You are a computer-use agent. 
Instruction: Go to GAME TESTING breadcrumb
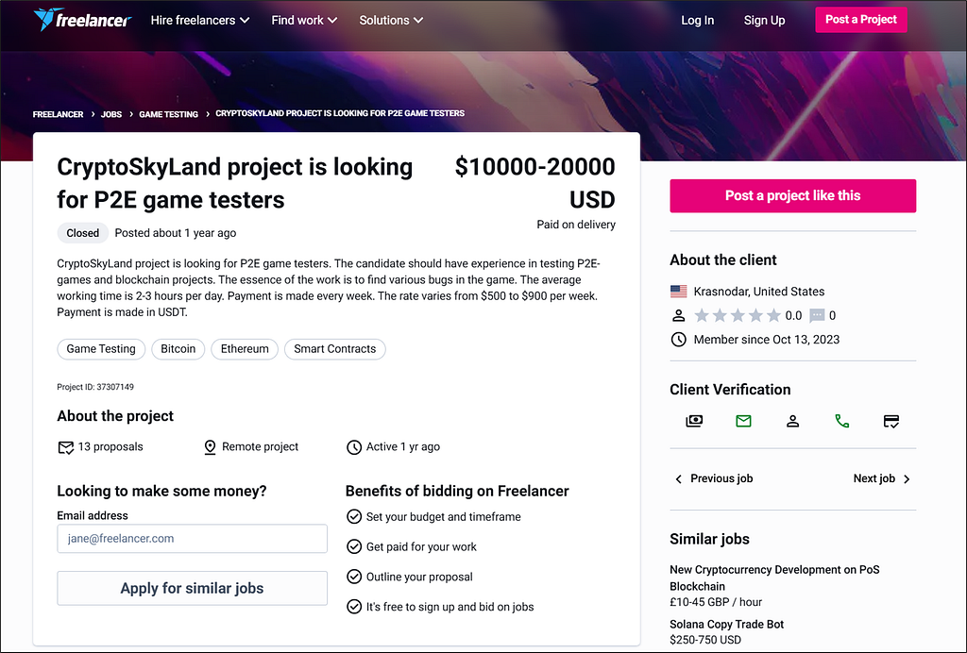point(168,114)
